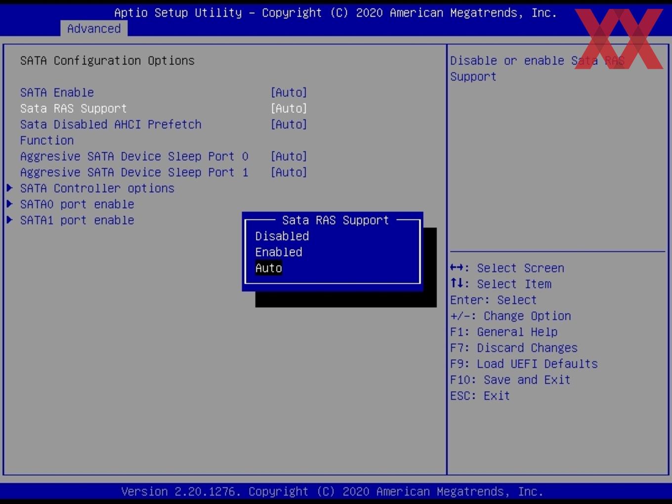
Task: Select the Sata RAS Support row label
Action: point(73,108)
